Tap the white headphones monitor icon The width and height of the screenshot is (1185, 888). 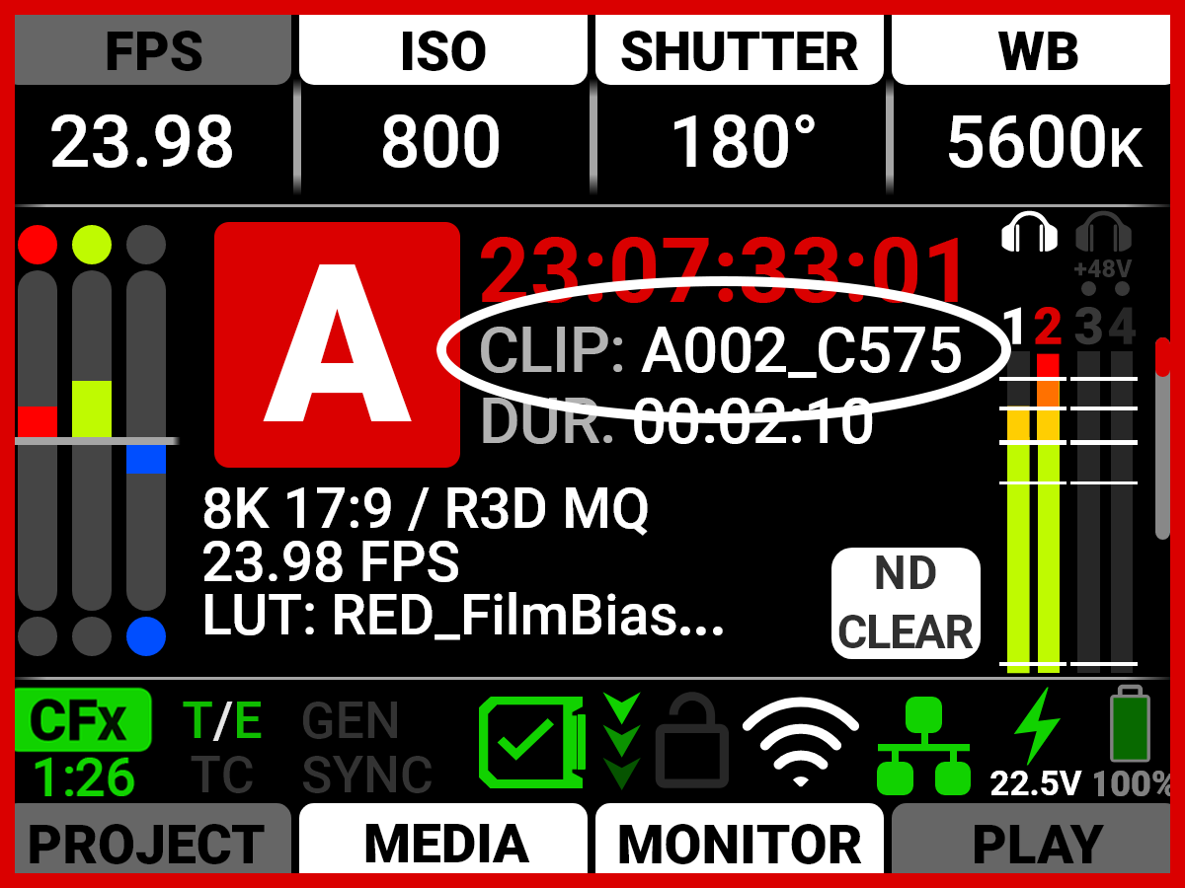pos(1030,233)
